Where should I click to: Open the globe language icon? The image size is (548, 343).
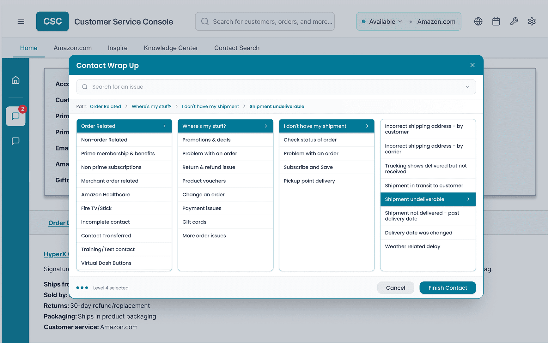point(478,21)
